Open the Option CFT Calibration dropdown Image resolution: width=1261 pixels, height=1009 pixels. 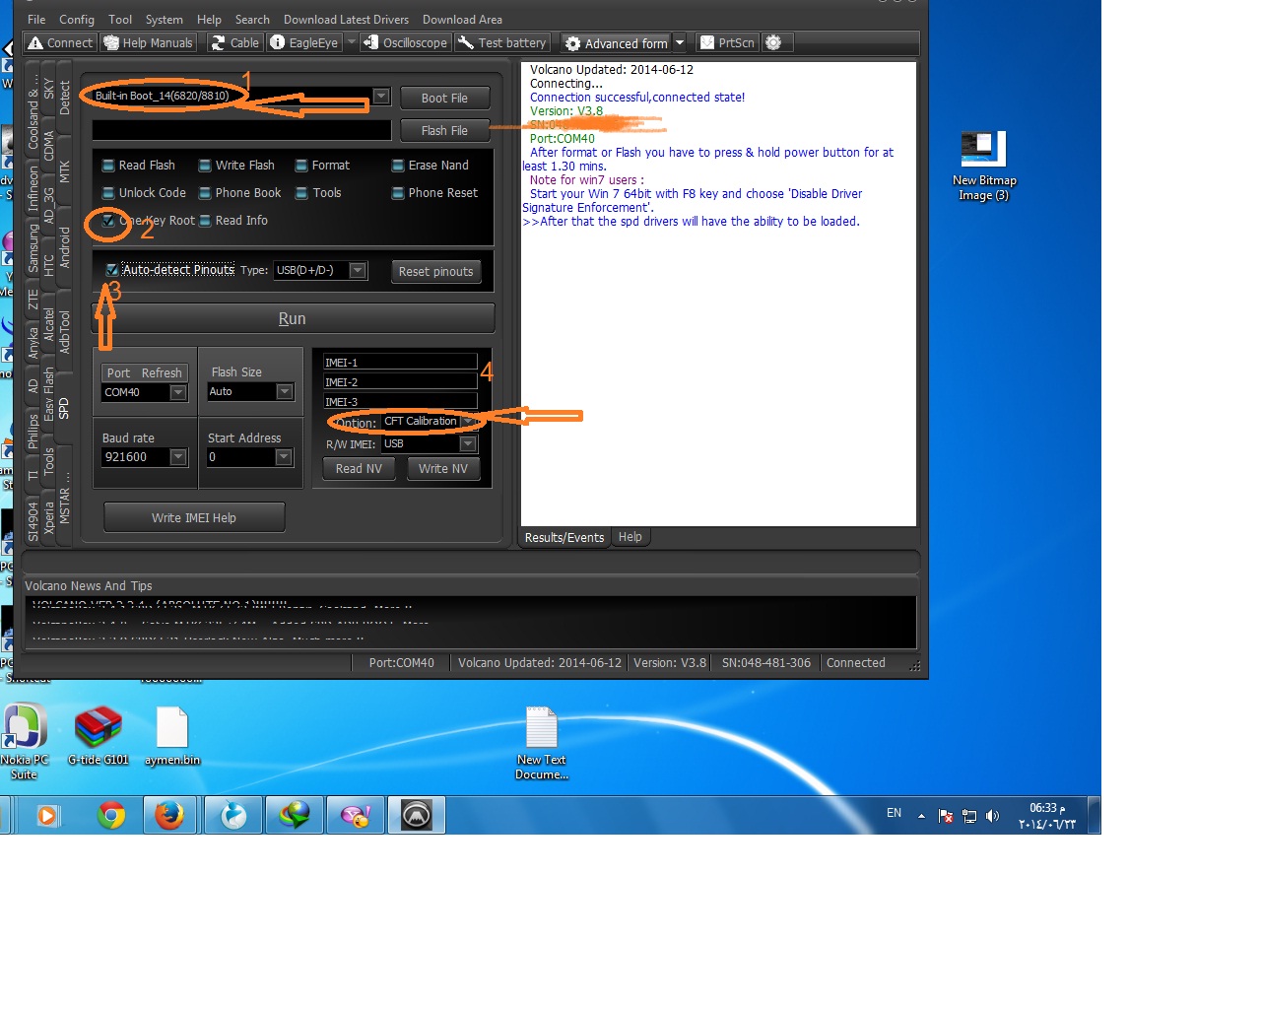(x=468, y=422)
